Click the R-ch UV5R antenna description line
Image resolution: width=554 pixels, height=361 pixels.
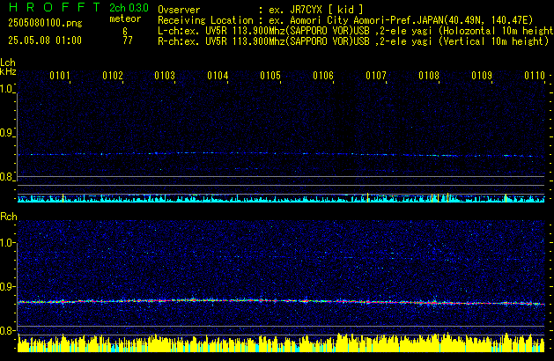[353, 41]
